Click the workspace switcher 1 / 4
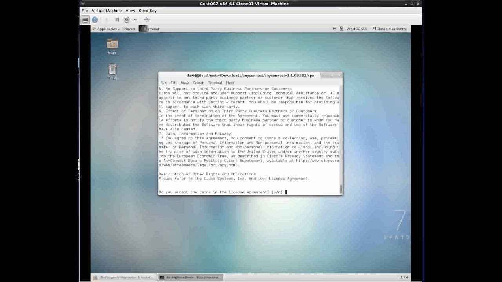This screenshot has width=502, height=282. pos(404,277)
